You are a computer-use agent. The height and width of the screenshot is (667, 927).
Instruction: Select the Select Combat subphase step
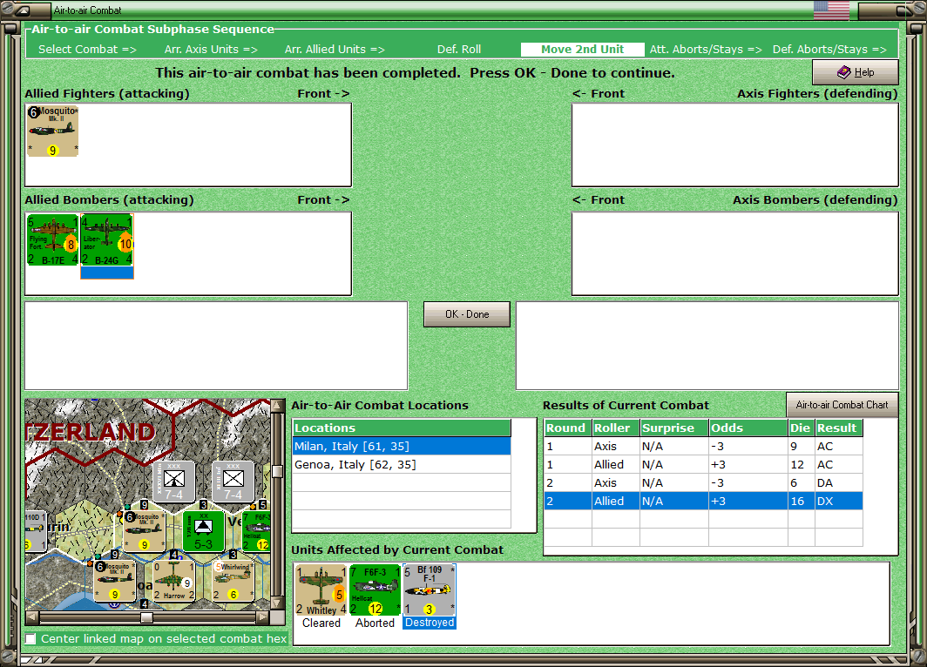87,50
